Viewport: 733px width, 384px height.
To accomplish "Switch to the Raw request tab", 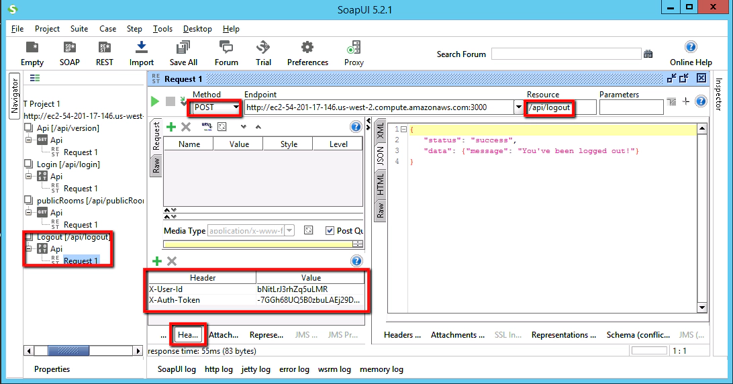I will click(x=156, y=166).
